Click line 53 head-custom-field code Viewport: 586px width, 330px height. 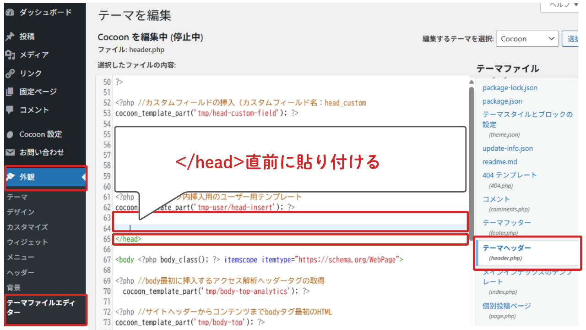[207, 113]
